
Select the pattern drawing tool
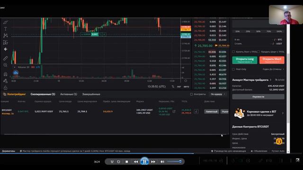click(x=5, y=35)
